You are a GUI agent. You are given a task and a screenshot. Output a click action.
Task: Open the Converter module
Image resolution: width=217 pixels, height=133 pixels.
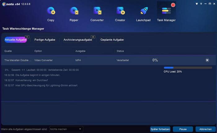pyautogui.click(x=97, y=14)
